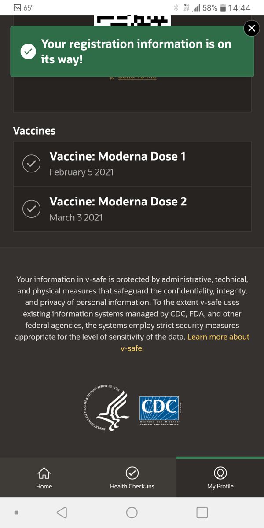This screenshot has height=528, width=264.
Task: Tap the green success checkmark icon
Action: click(28, 51)
